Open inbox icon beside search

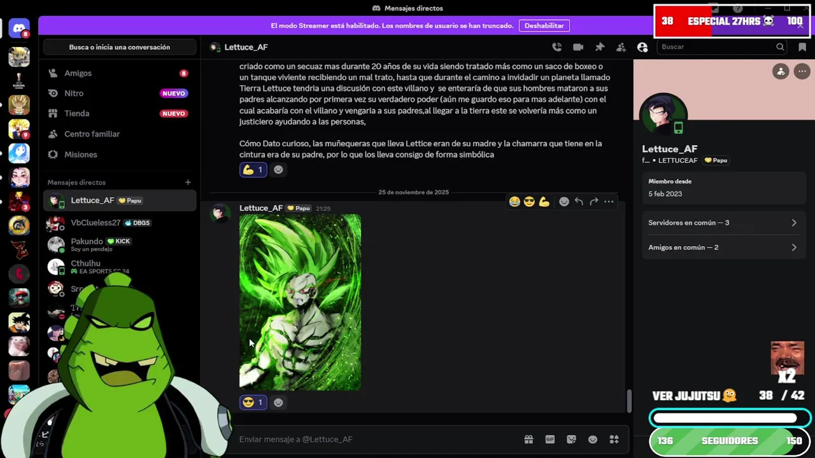point(802,47)
